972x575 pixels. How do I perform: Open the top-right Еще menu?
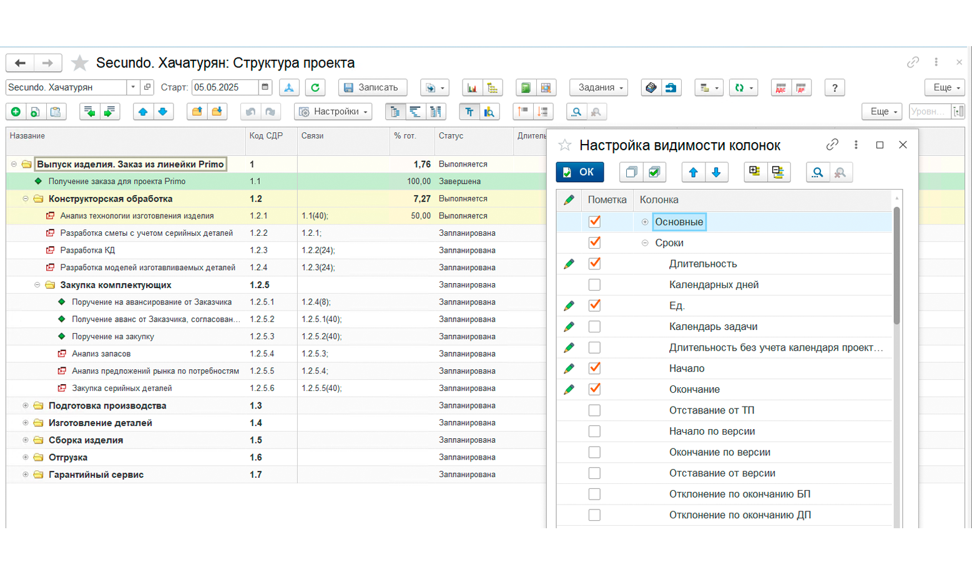click(945, 88)
